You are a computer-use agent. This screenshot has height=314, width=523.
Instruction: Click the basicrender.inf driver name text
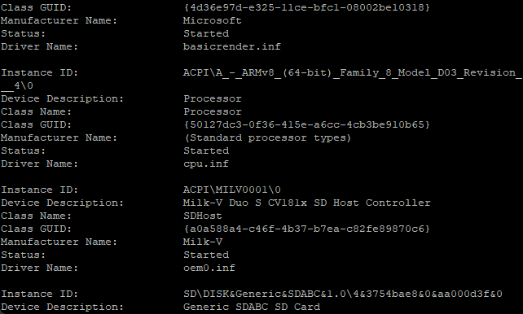[232, 46]
